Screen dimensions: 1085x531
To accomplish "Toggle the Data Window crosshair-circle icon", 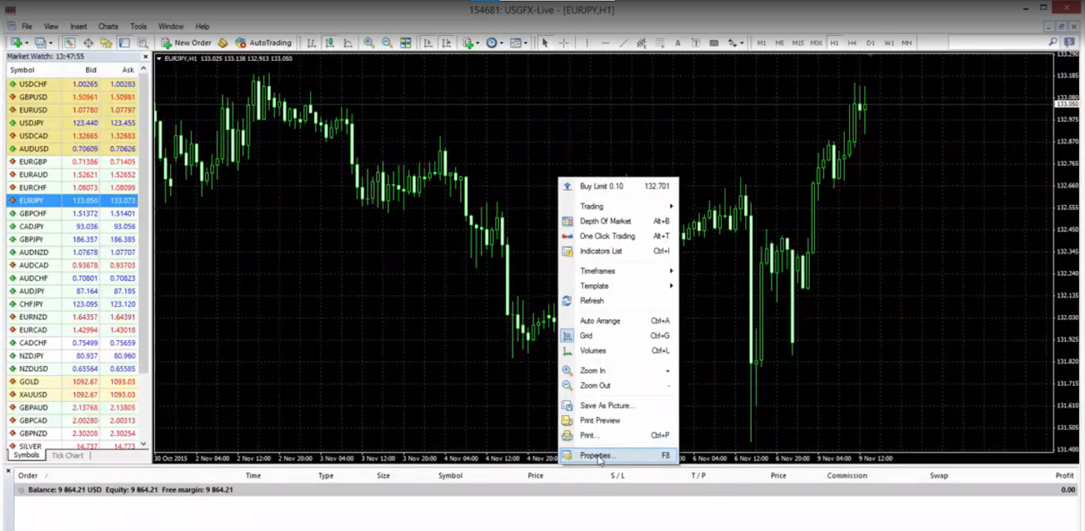I will (x=88, y=43).
